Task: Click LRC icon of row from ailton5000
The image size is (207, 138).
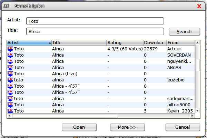Action: pyautogui.click(x=10, y=105)
